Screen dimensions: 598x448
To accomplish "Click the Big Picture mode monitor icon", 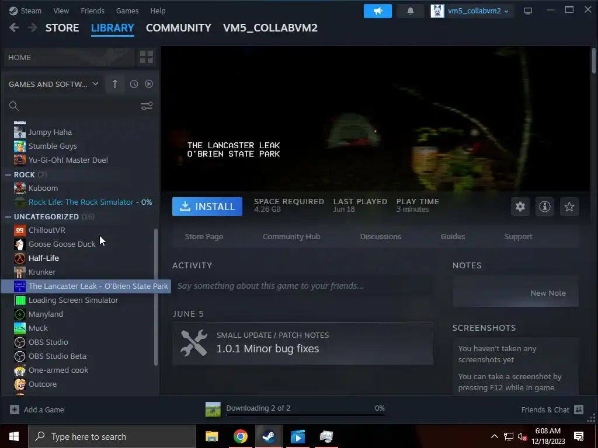I will tap(528, 11).
